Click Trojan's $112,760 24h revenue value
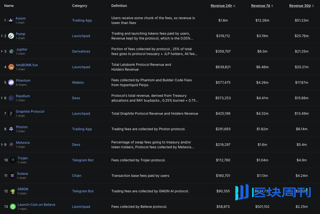 [x=223, y=160]
